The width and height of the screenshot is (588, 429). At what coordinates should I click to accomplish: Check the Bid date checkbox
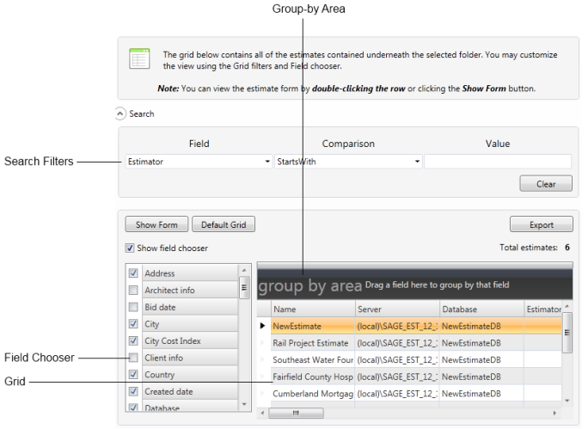[133, 307]
